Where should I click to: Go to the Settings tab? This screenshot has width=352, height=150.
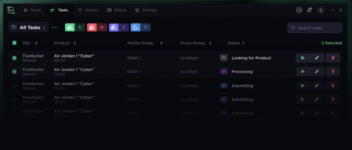(x=146, y=10)
